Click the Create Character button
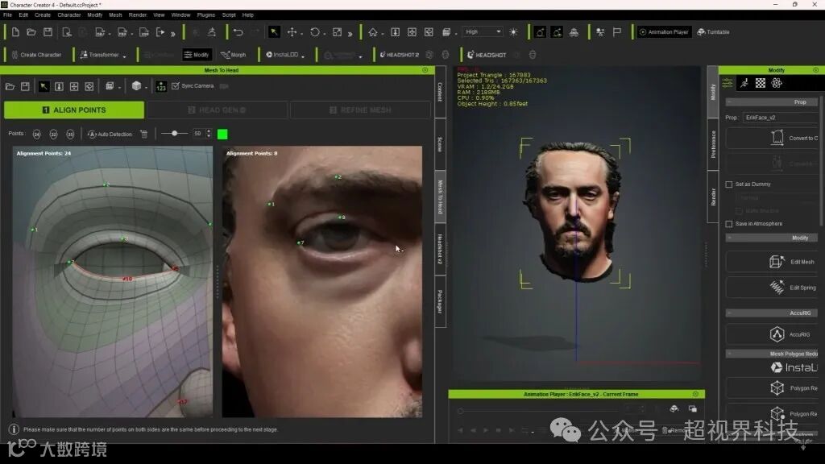The width and height of the screenshot is (825, 464). (x=36, y=55)
